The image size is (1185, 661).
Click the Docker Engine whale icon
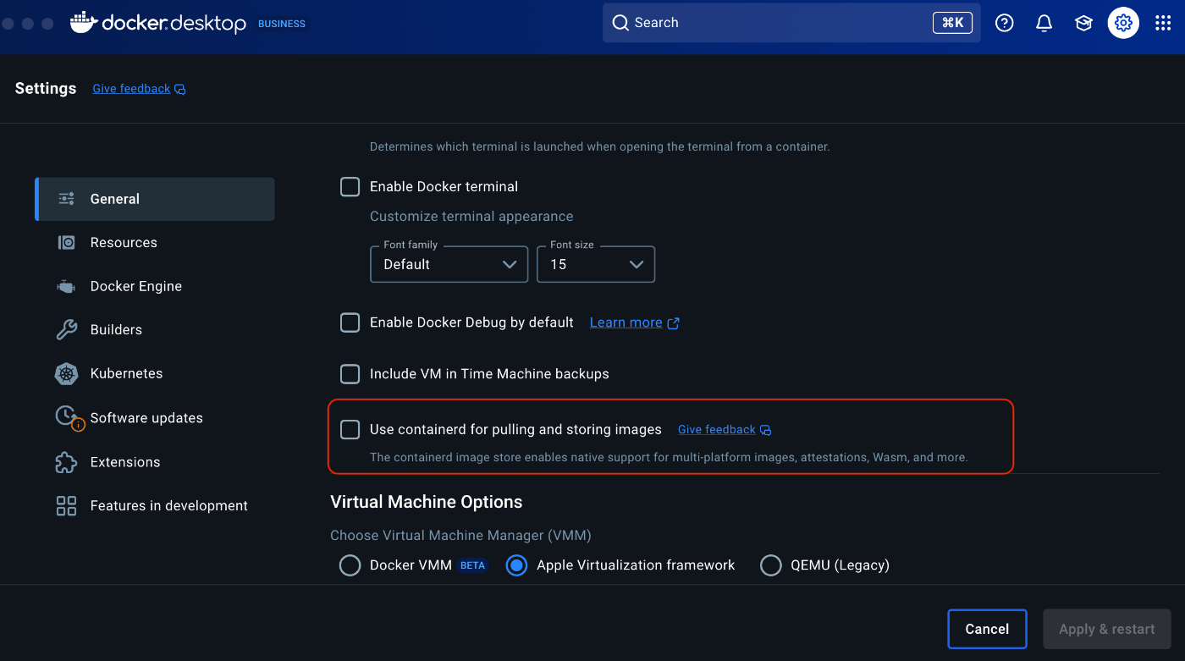pos(66,287)
